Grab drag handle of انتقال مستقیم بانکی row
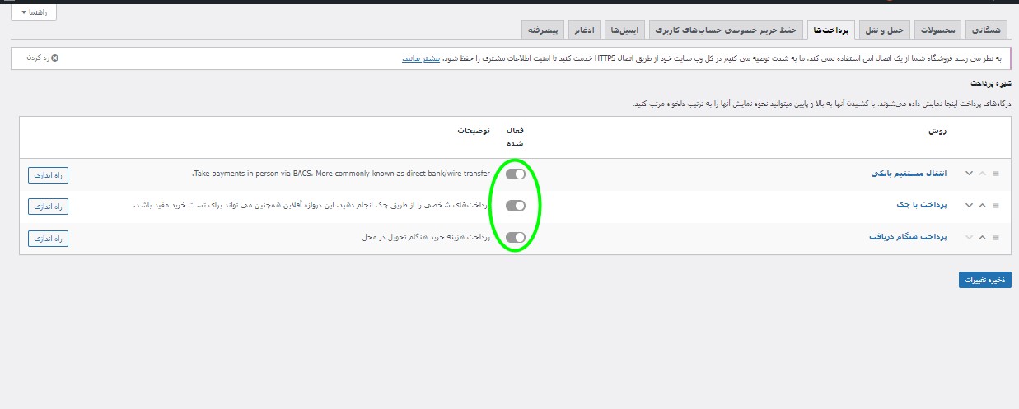The width and height of the screenshot is (1019, 409). (996, 174)
